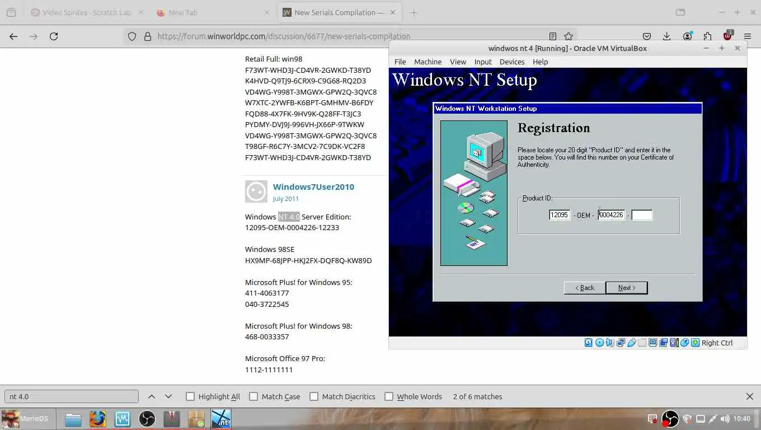Screen dimensions: 761x430
Task: Open the list all tabs dropdown
Action: coord(680,12)
